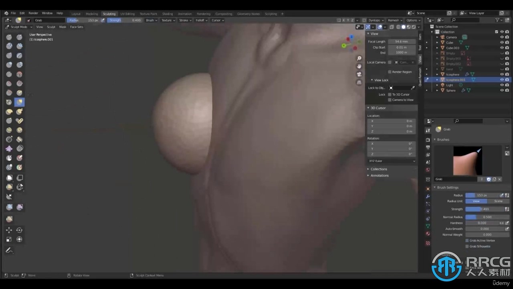
Task: Open the Object Data green triangle tab
Action: tap(428, 226)
